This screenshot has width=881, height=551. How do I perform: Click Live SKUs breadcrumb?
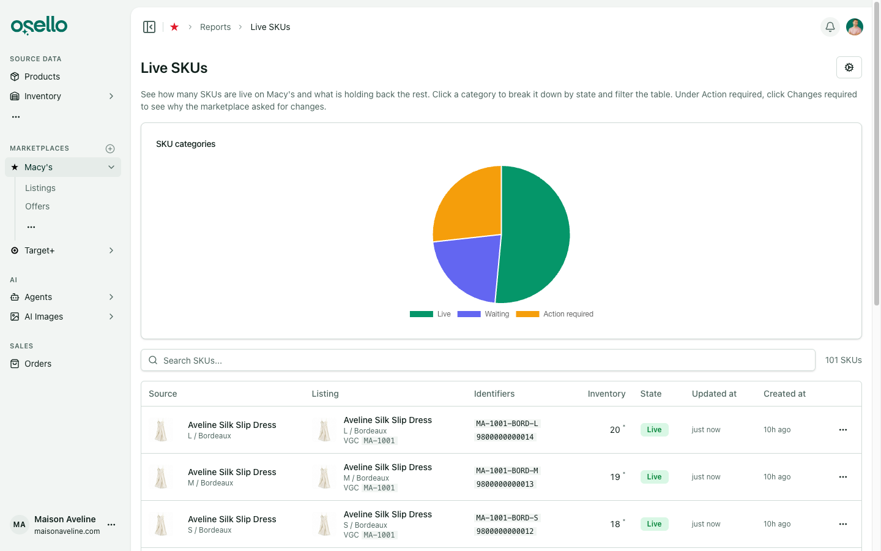(270, 27)
